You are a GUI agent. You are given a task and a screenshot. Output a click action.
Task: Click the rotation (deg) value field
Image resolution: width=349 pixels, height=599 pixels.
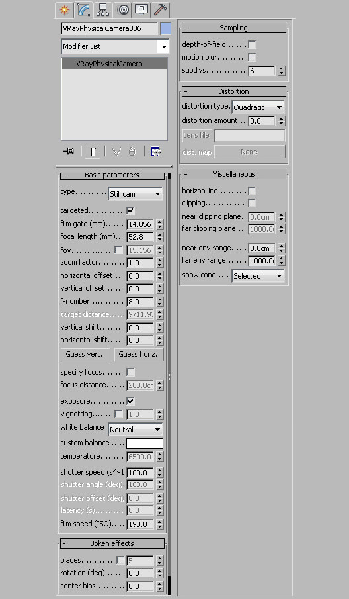tap(140, 573)
